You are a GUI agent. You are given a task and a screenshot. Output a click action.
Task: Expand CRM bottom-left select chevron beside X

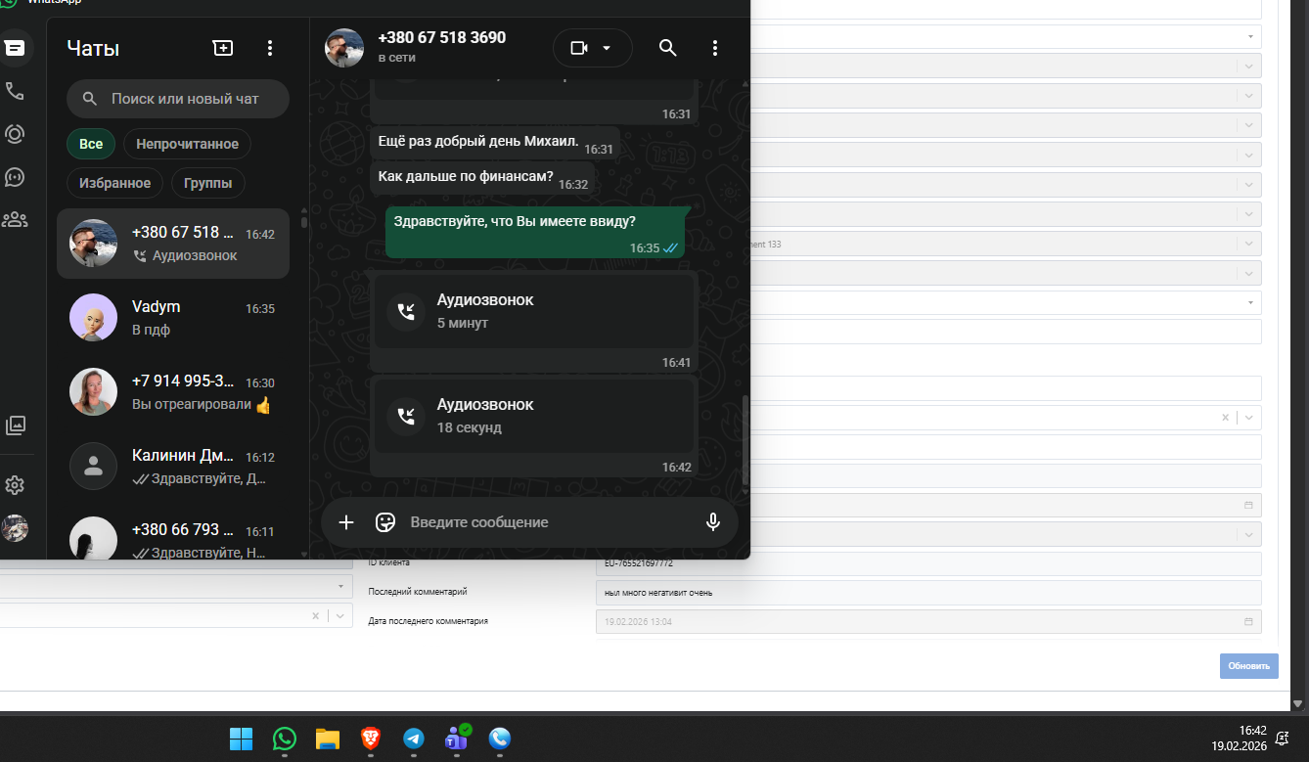pyautogui.click(x=339, y=615)
